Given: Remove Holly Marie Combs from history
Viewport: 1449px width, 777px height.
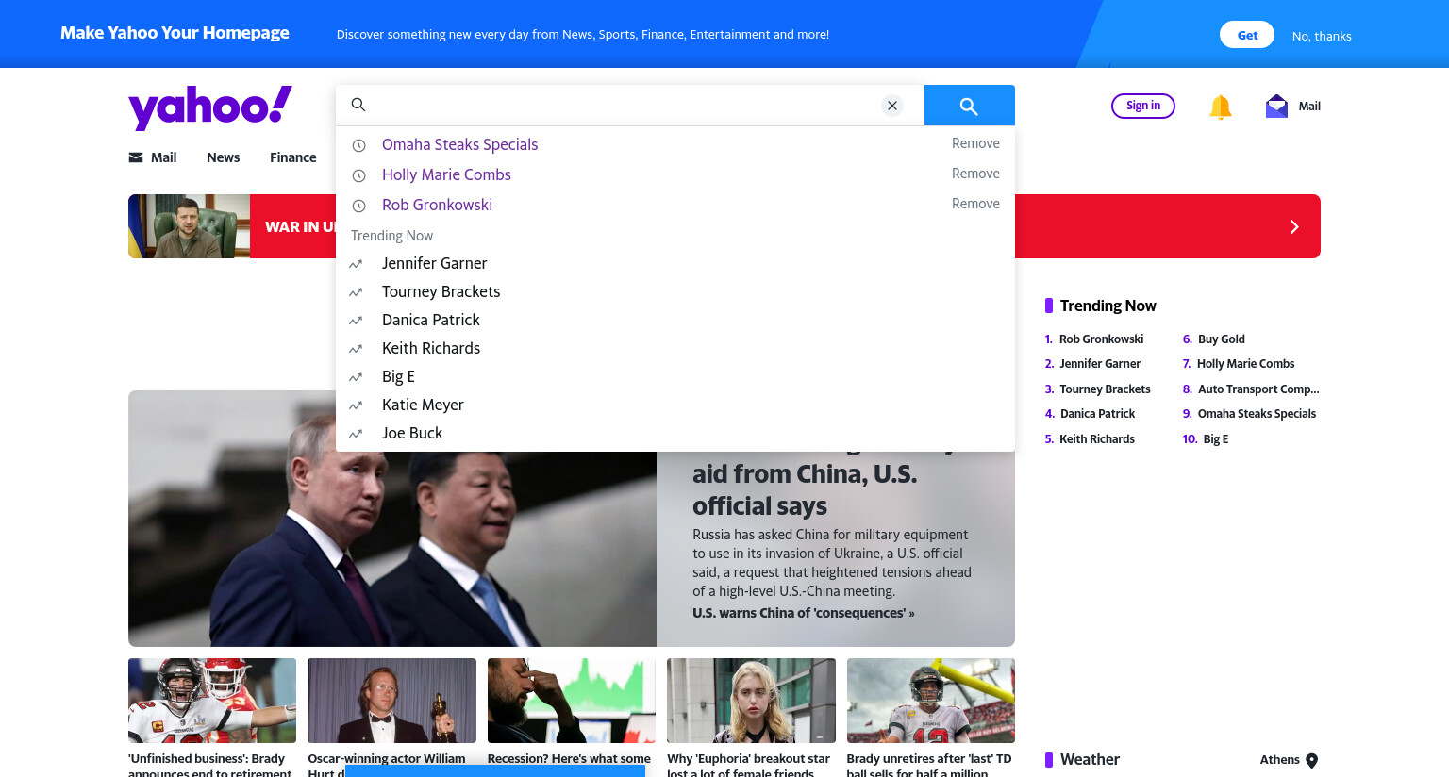Looking at the screenshot, I should (x=975, y=174).
